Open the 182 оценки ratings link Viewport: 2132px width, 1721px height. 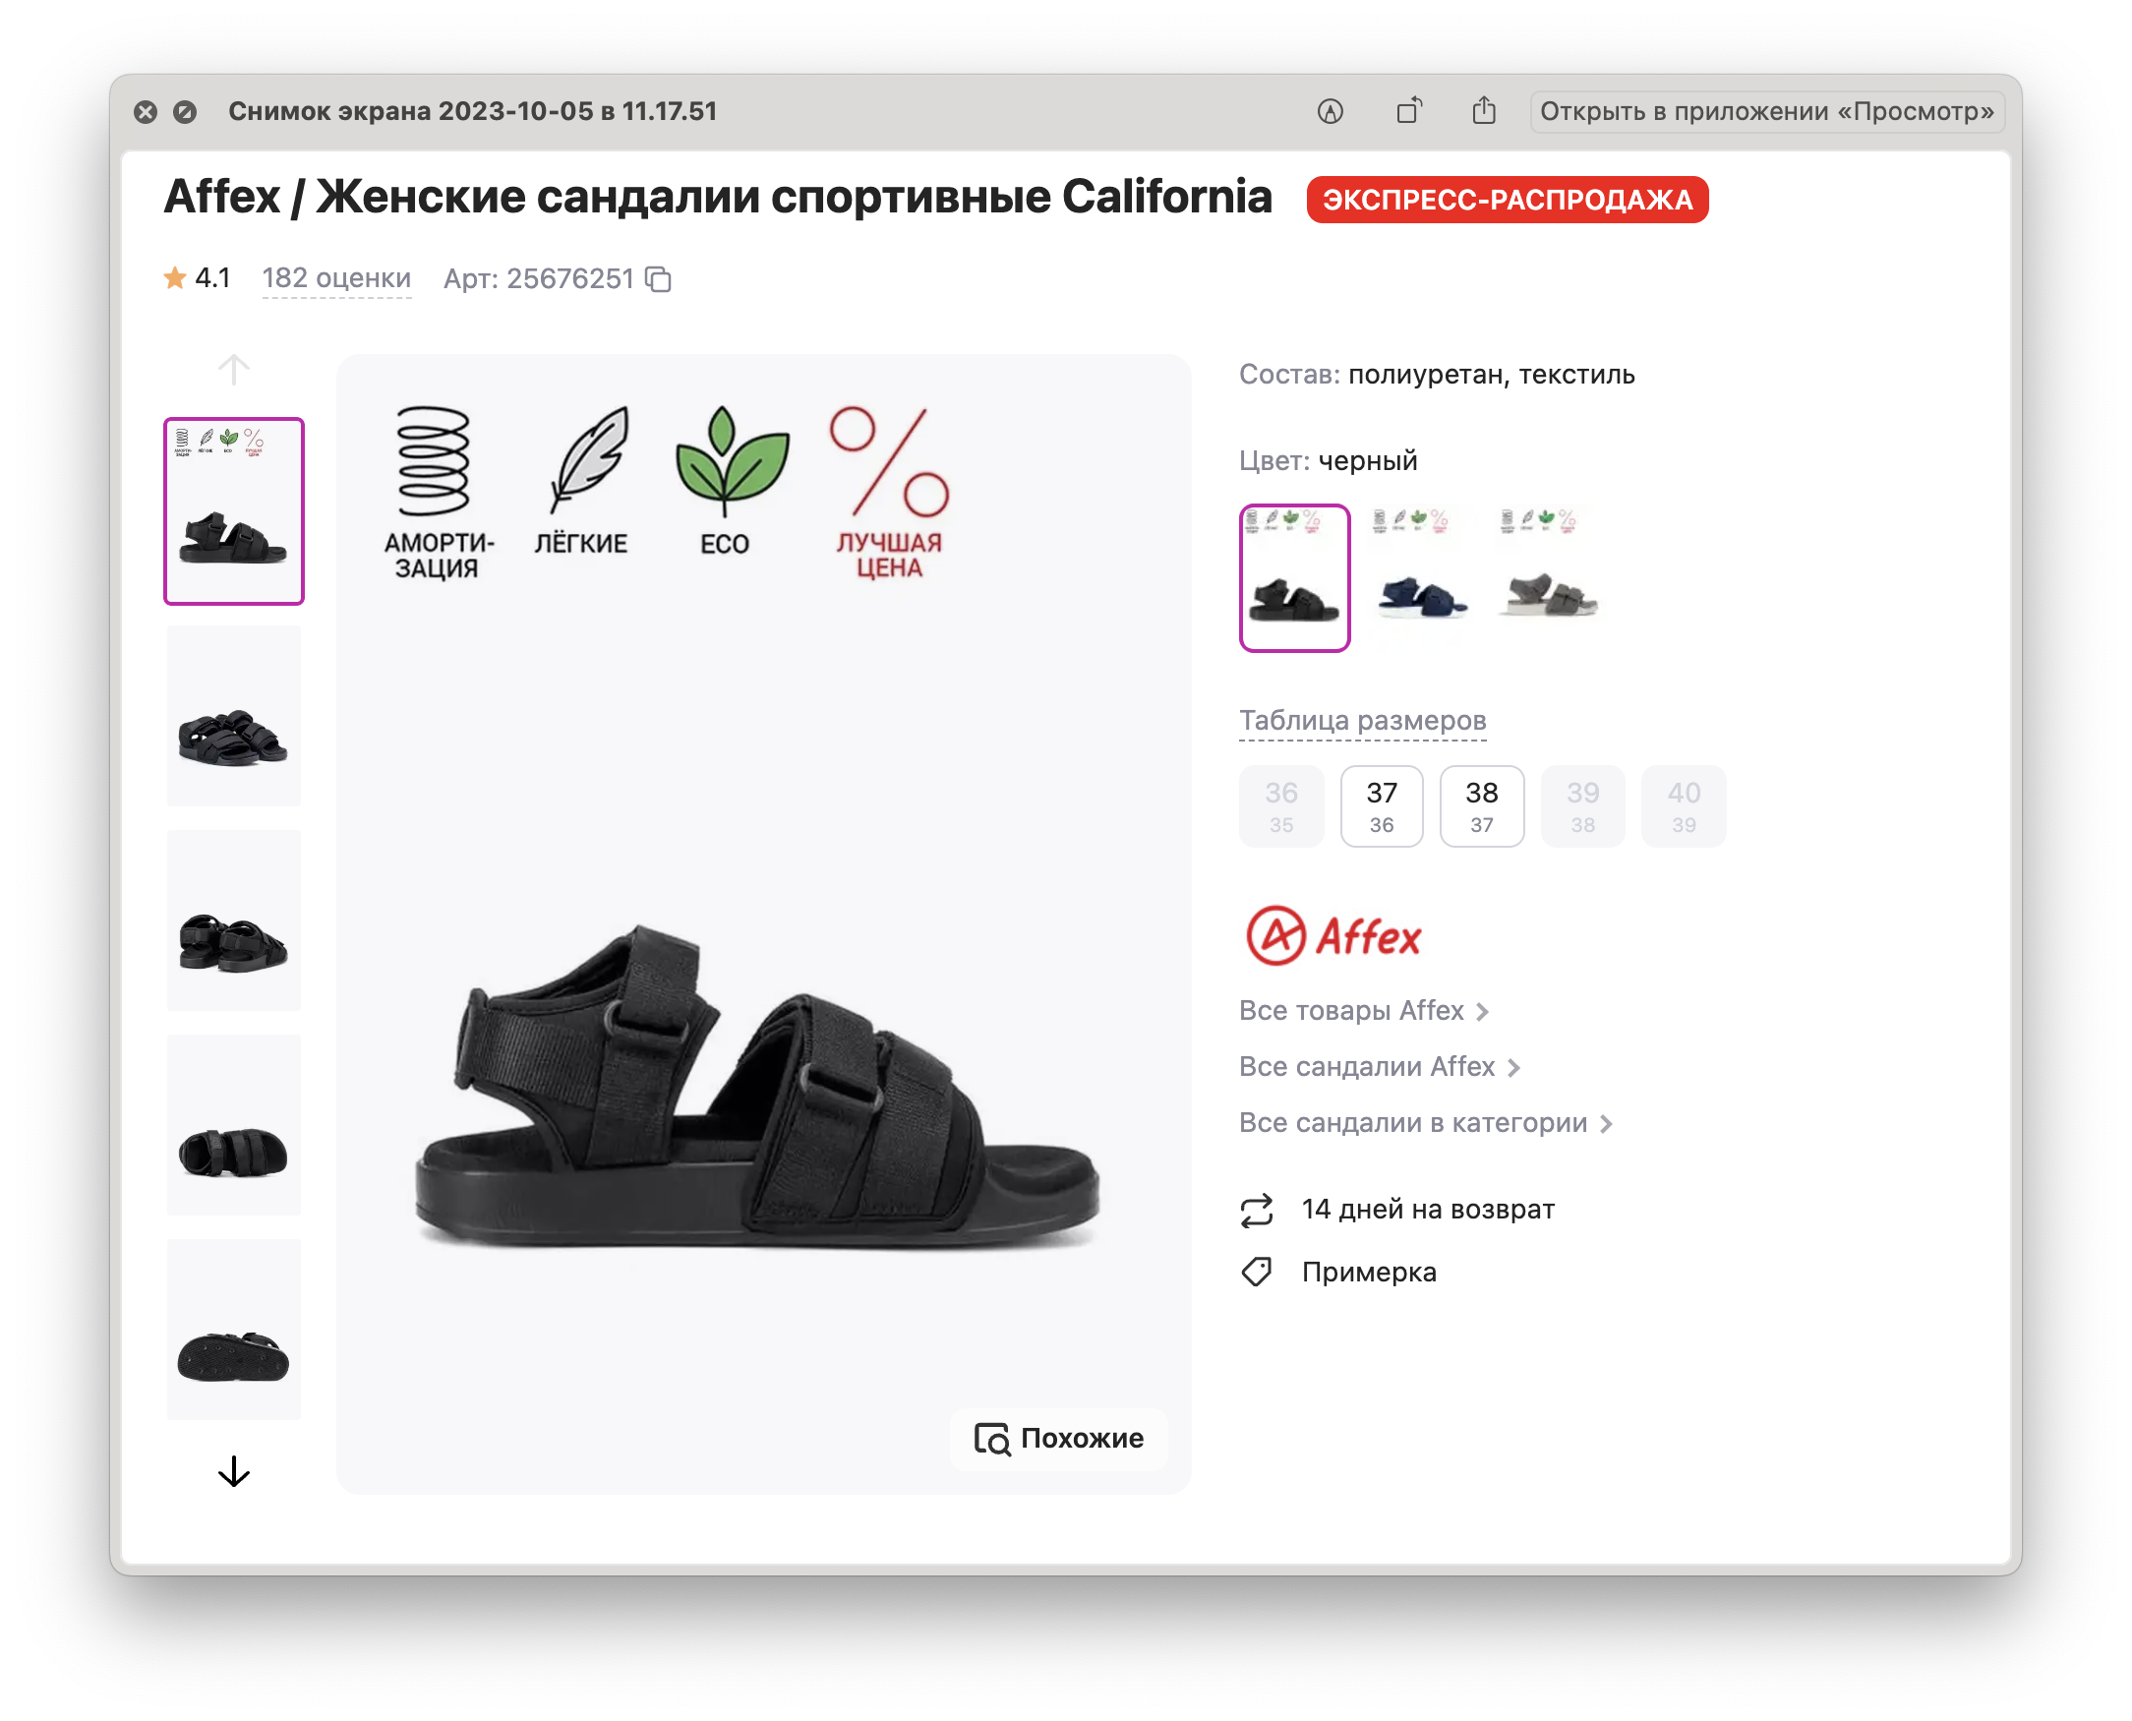click(x=337, y=278)
